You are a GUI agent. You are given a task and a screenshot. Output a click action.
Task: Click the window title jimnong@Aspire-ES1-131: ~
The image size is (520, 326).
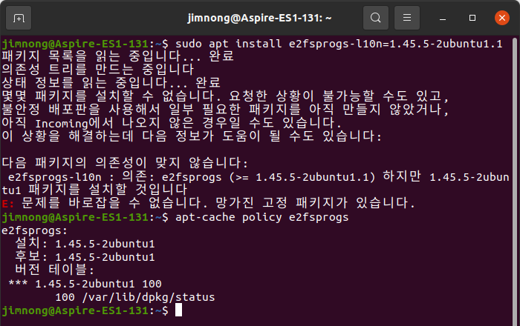pos(259,18)
